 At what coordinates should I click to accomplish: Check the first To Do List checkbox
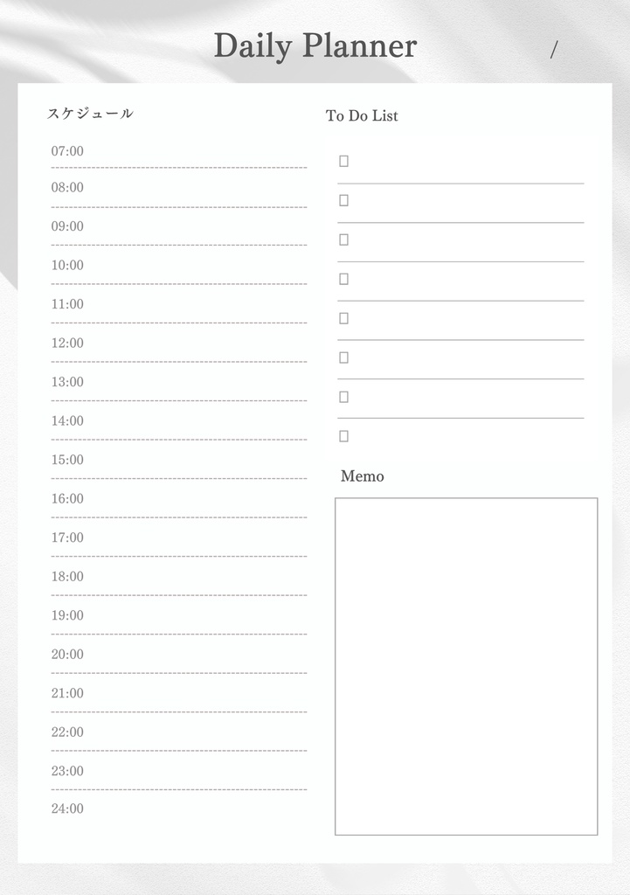343,161
